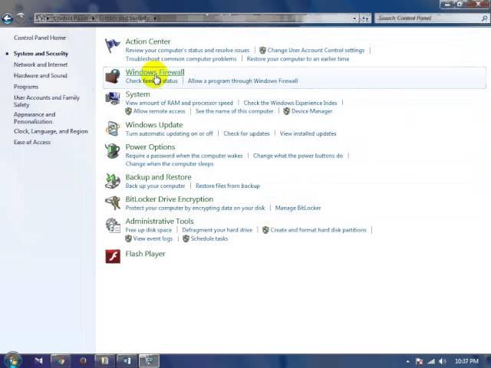Viewport: 491px width, 368px height.
Task: Click the Backup and Restore icon
Action: [113, 181]
